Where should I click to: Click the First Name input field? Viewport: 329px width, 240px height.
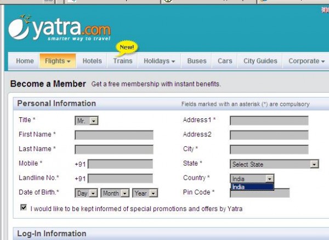114,135
